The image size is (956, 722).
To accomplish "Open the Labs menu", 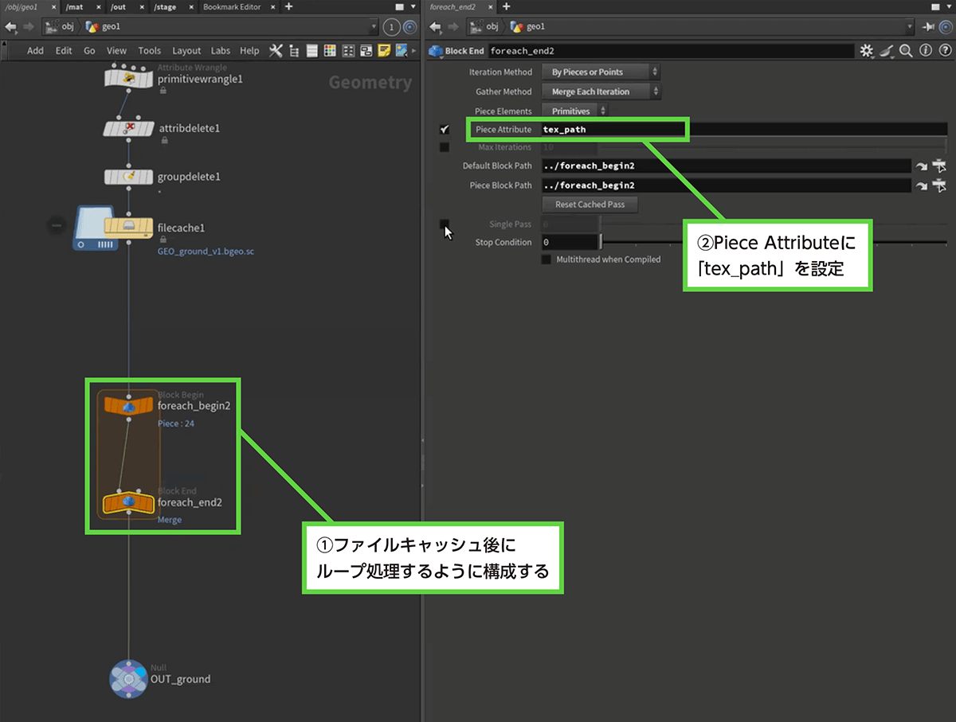I will [x=221, y=51].
